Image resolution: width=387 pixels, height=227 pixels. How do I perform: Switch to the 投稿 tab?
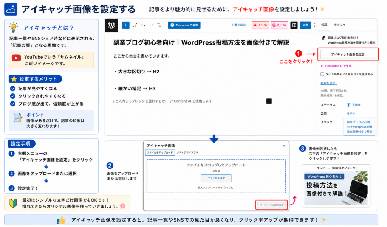click(x=324, y=25)
